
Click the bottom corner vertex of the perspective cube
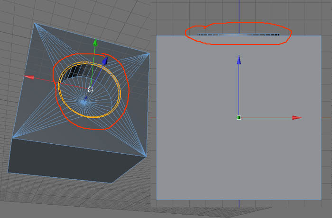coord(114,183)
